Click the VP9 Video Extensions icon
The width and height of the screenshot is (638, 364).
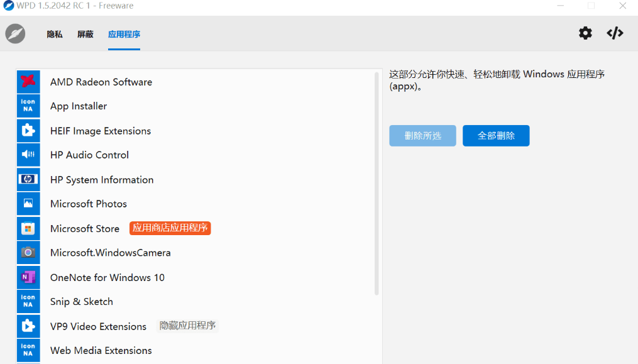[28, 326]
